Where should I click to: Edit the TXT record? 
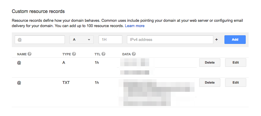(x=236, y=82)
